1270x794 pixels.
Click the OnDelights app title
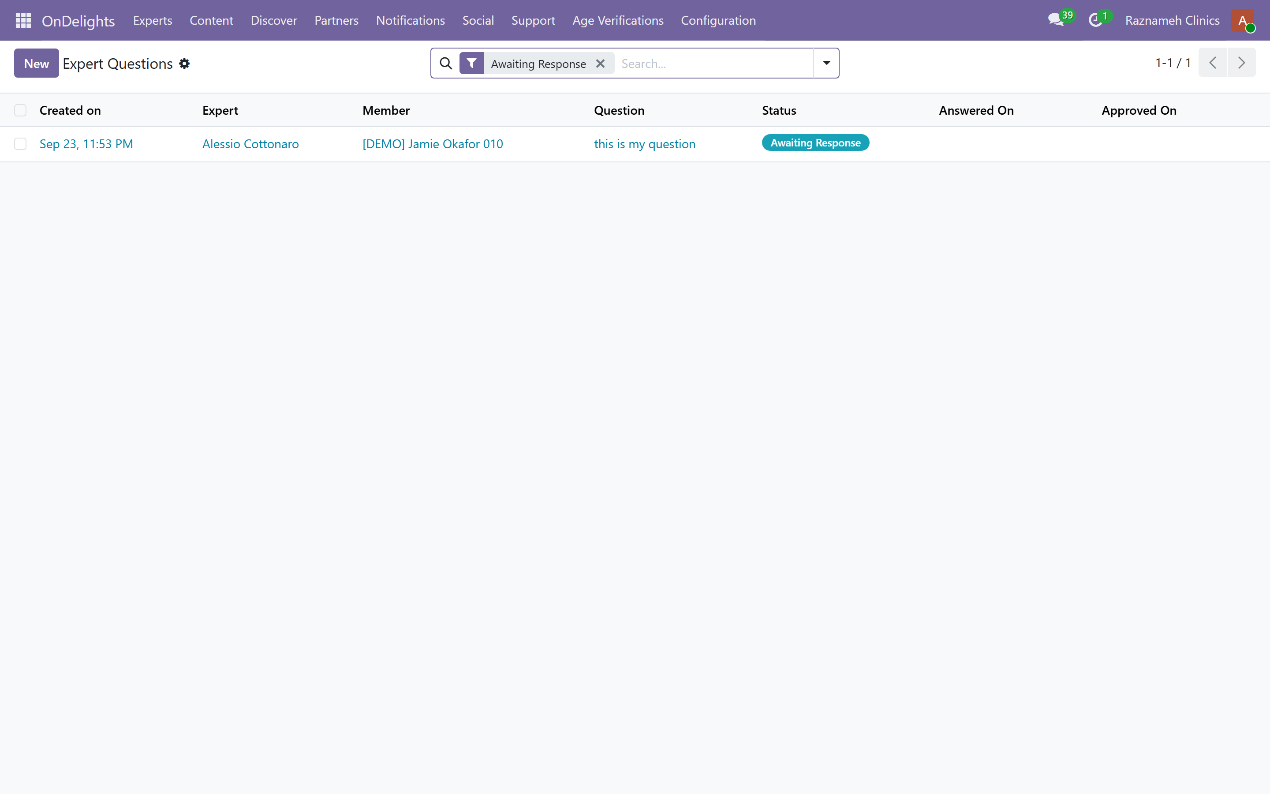[78, 20]
